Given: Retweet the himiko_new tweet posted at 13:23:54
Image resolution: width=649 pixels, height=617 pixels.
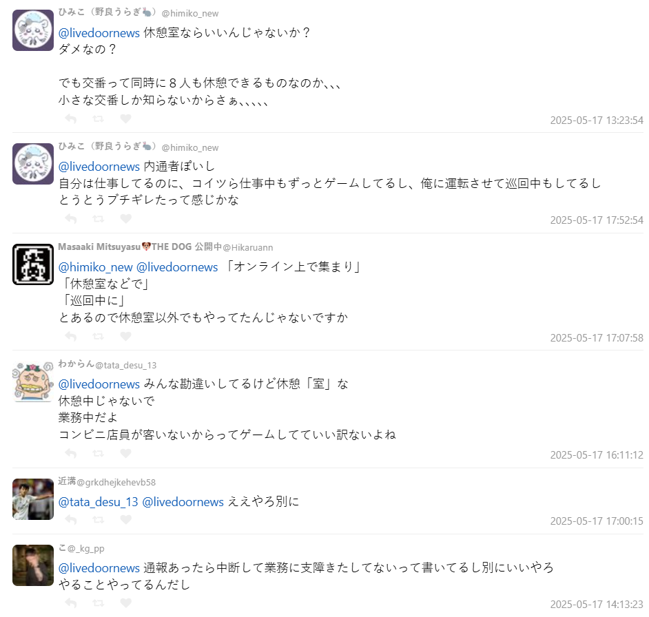Looking at the screenshot, I should click(x=98, y=119).
